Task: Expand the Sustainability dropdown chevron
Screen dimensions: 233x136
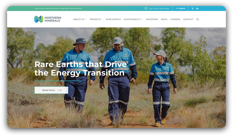Action: (143, 19)
